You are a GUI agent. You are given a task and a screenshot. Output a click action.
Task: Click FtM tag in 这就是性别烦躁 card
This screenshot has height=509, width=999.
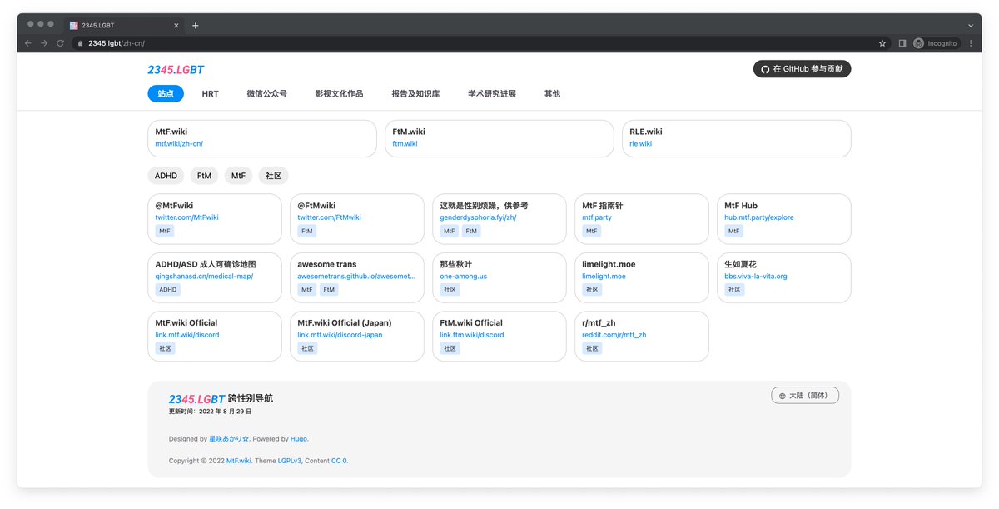pos(471,231)
